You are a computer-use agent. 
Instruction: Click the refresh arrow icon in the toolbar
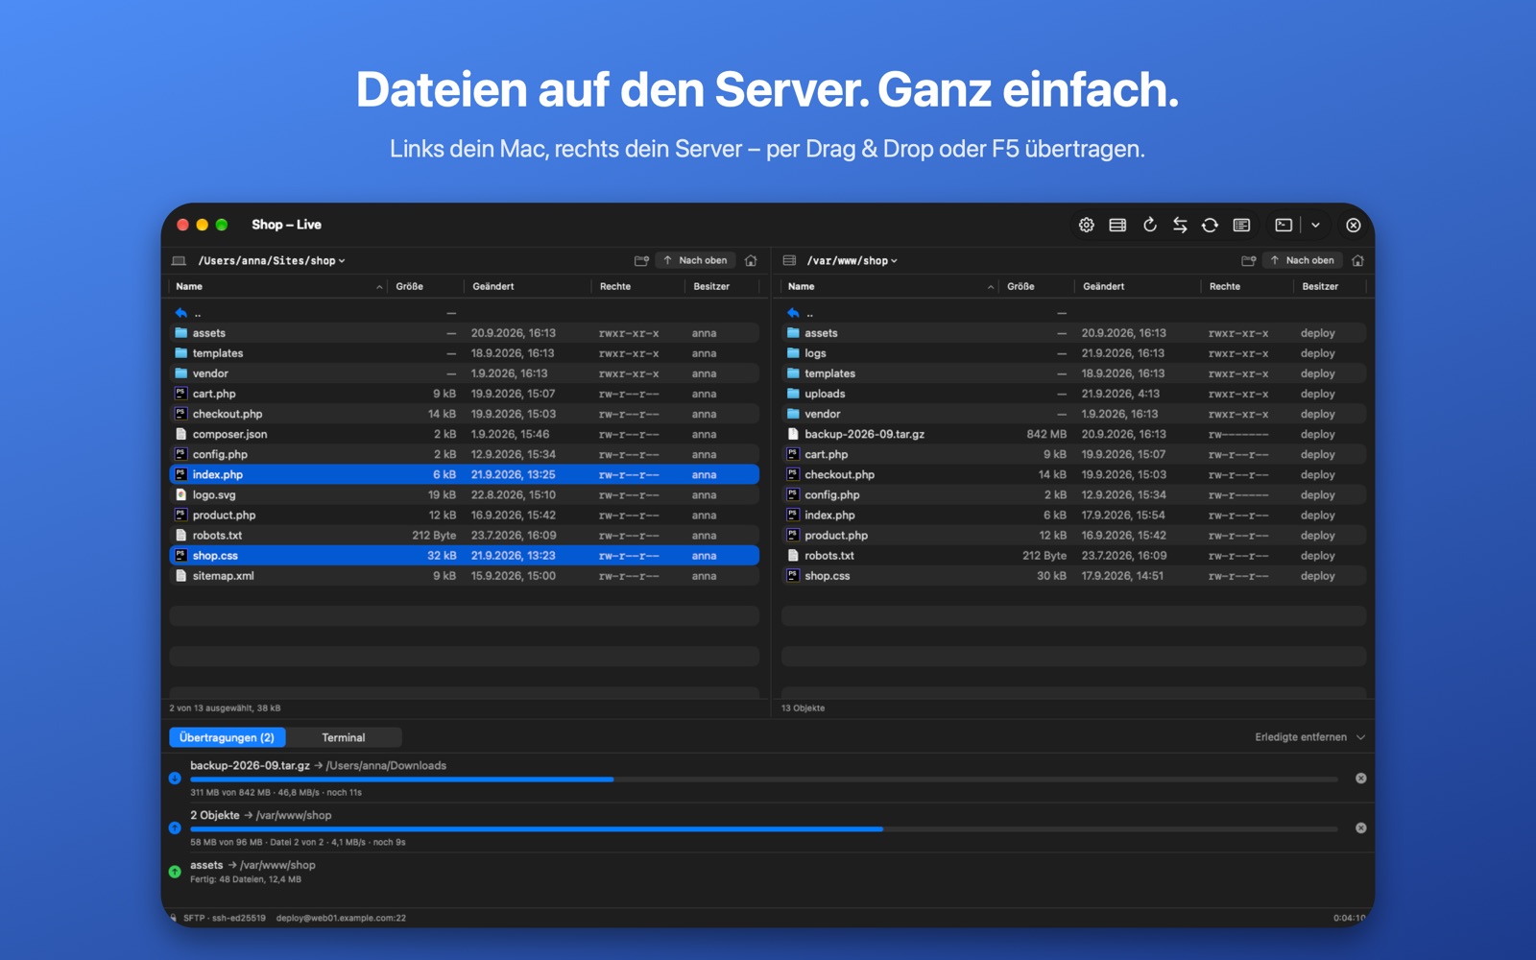point(1149,225)
